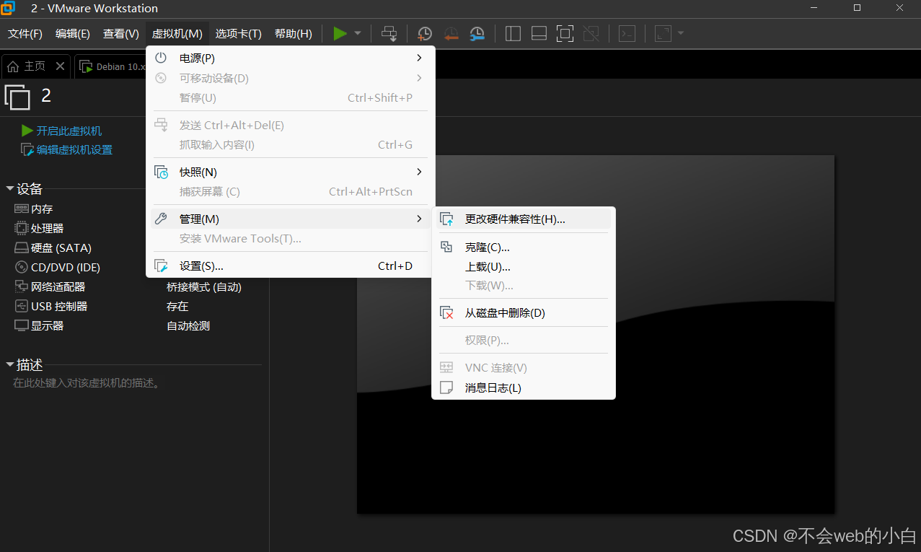Open 设置(S)... from the menu

tap(291, 266)
